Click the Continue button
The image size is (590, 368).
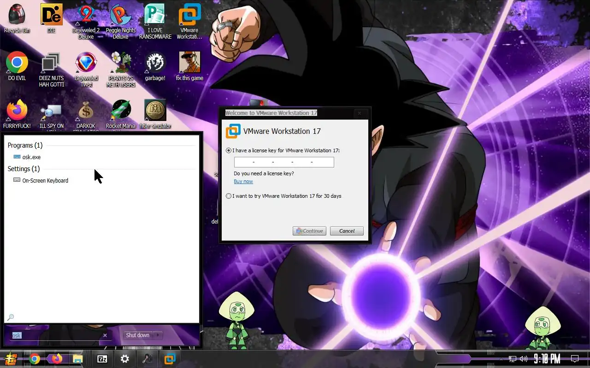click(309, 231)
